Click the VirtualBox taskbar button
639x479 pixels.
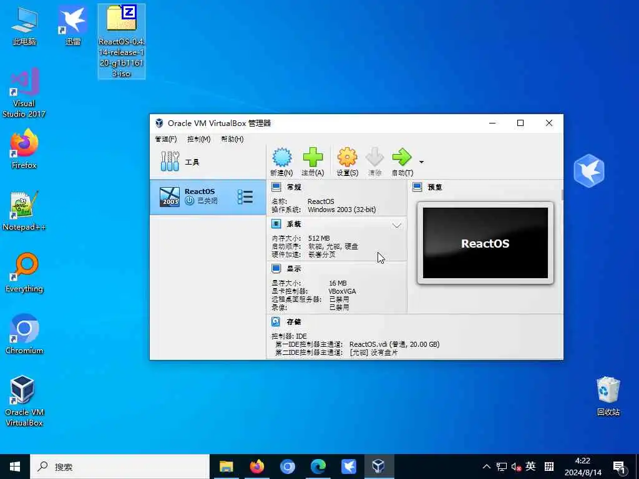click(x=379, y=467)
